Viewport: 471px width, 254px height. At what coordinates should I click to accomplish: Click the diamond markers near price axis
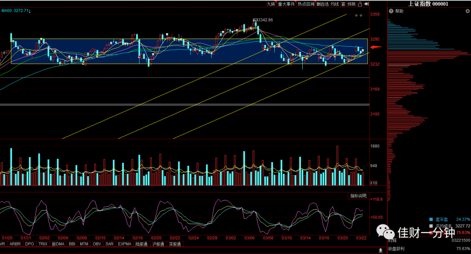coord(358,15)
